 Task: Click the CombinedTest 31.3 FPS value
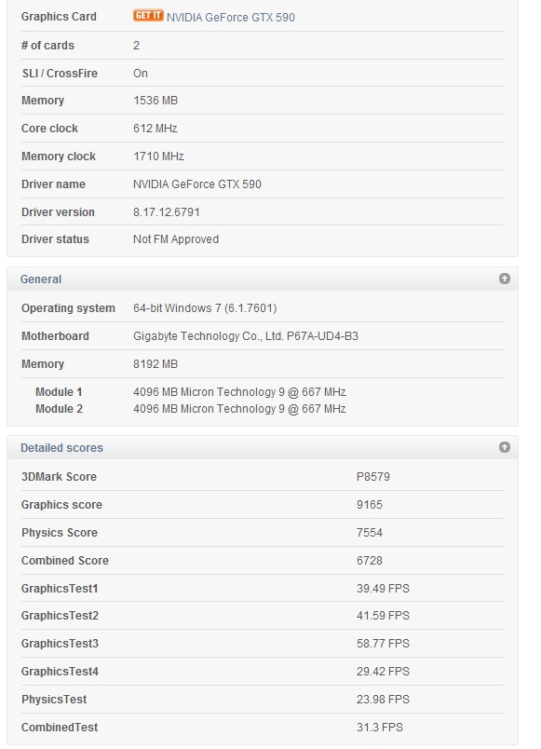point(380,728)
